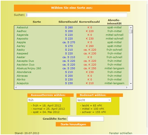148x135 pixels.
Task: Click the Suchen search field
Action: click(x=76, y=15)
